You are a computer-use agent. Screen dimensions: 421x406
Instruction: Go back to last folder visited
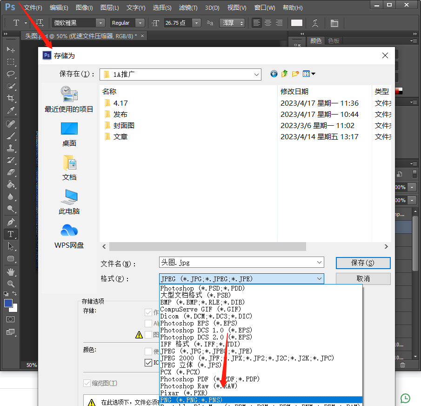pyautogui.click(x=274, y=74)
